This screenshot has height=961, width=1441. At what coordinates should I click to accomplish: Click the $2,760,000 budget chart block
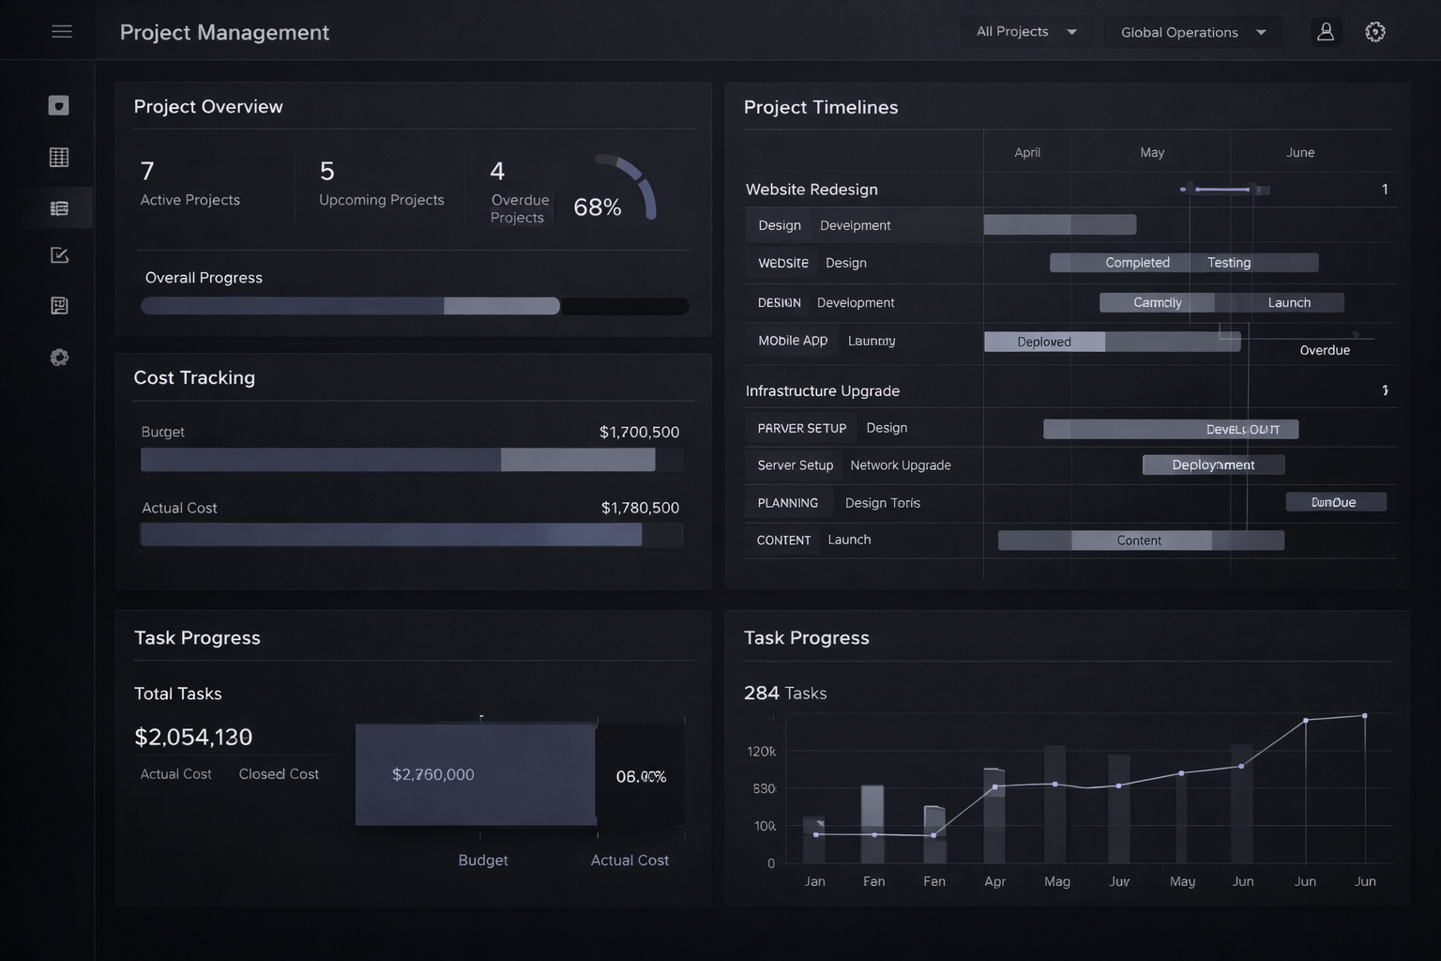click(475, 774)
